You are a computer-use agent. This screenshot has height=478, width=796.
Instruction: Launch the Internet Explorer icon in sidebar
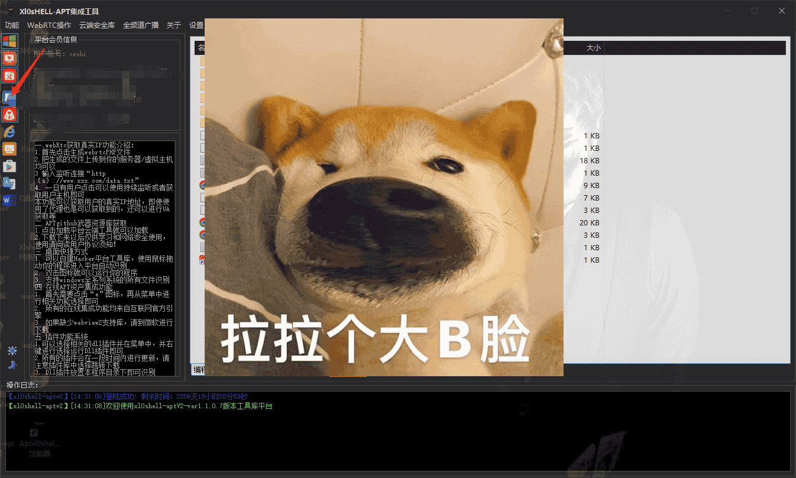click(x=9, y=131)
